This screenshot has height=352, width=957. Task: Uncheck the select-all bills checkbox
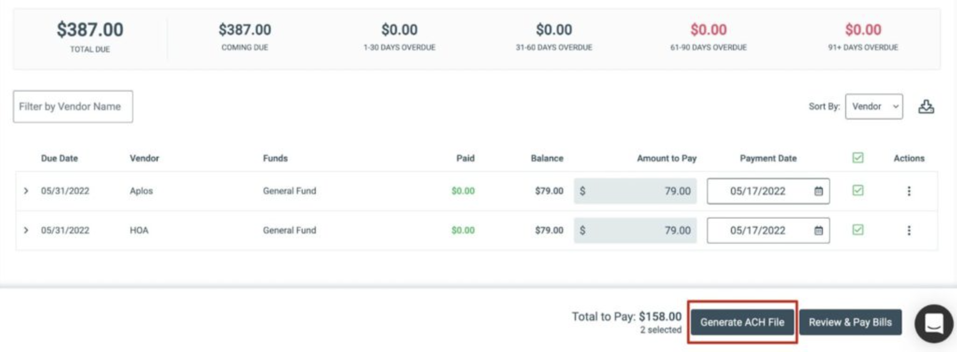click(858, 158)
